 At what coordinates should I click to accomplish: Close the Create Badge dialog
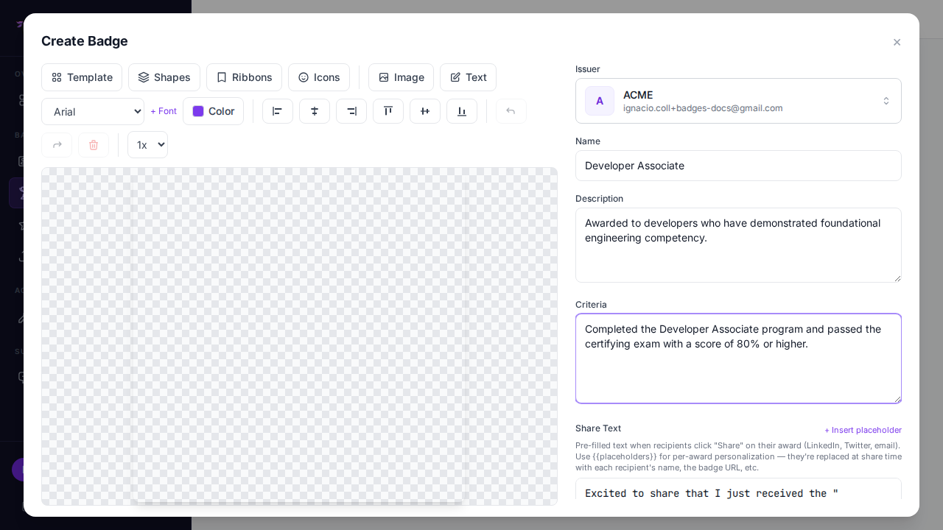(897, 43)
